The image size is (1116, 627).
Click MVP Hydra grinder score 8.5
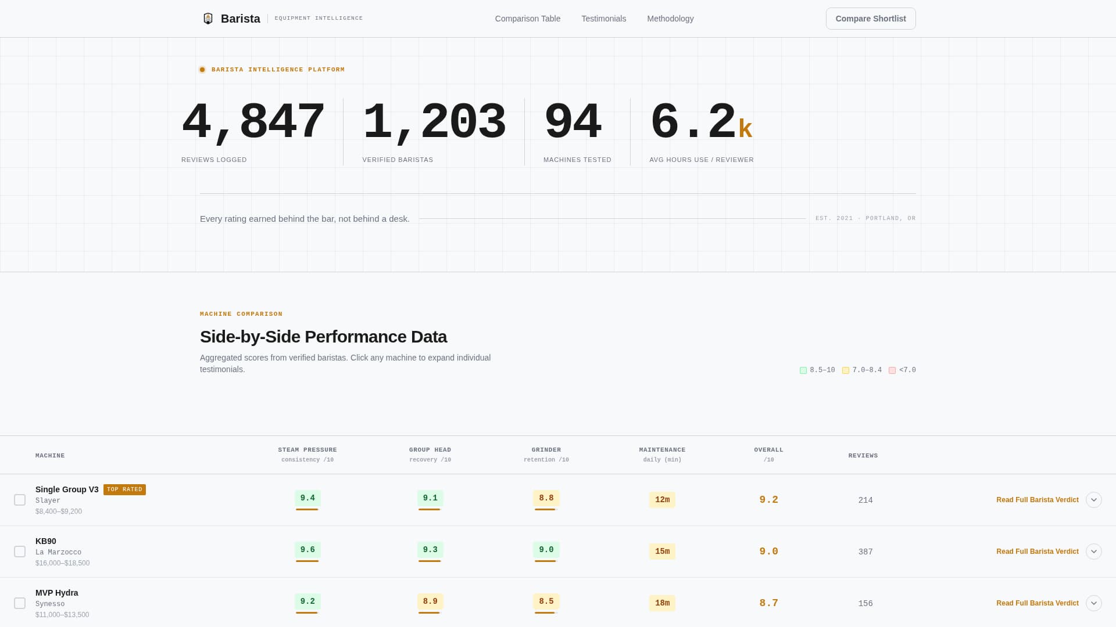tap(546, 601)
